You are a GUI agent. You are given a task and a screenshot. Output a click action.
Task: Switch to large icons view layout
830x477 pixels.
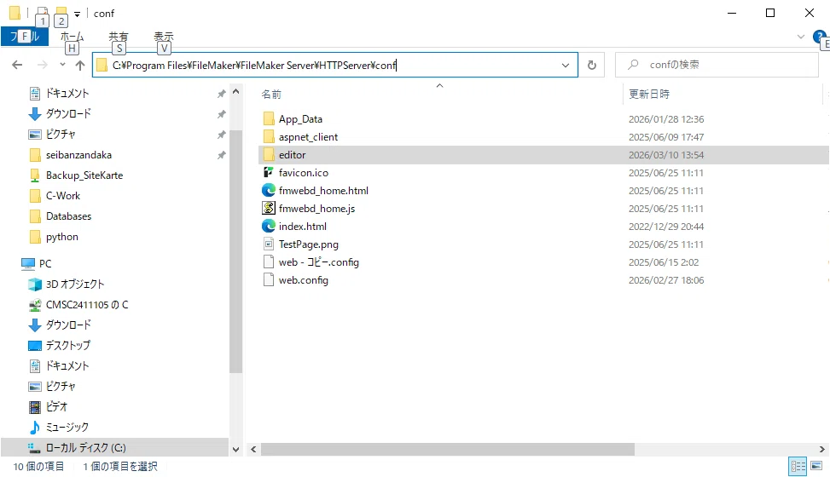tap(816, 467)
